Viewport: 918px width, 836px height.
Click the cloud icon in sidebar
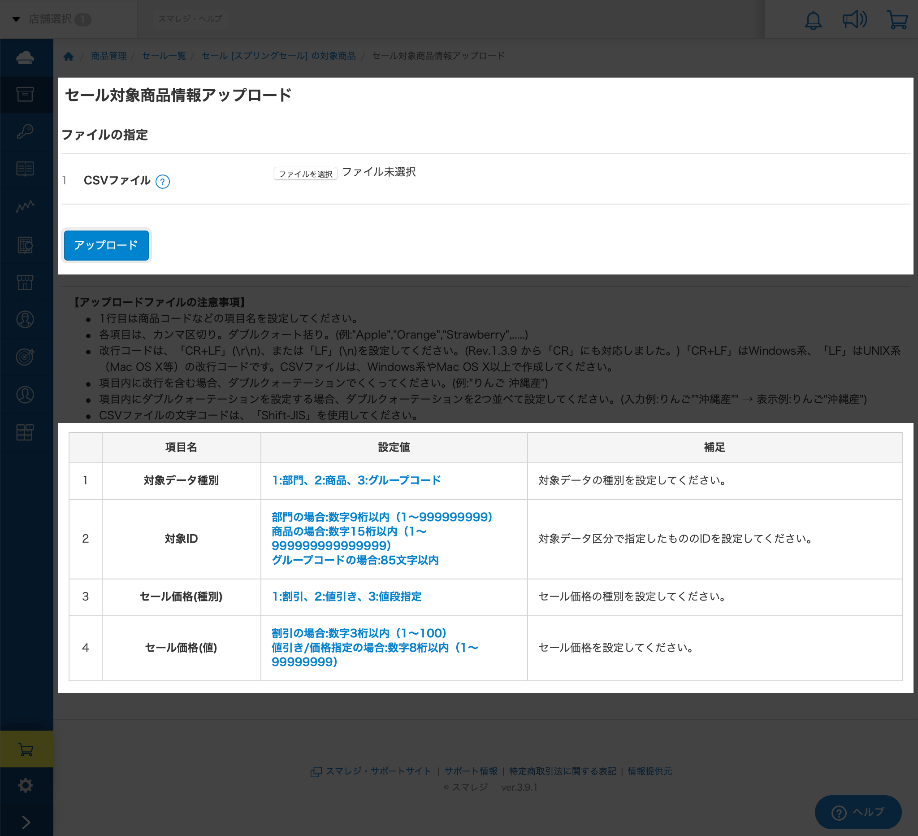coord(25,57)
